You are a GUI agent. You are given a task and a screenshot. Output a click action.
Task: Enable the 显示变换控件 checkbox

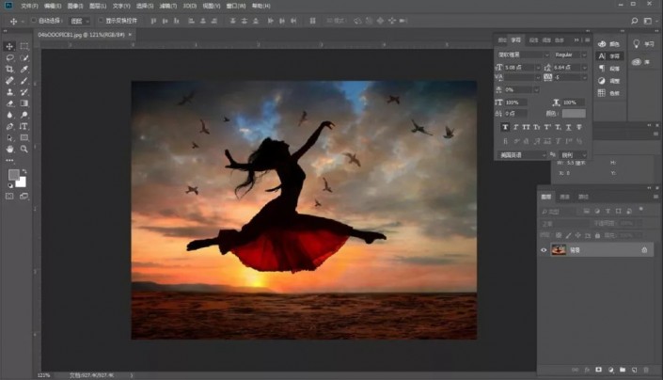101,20
